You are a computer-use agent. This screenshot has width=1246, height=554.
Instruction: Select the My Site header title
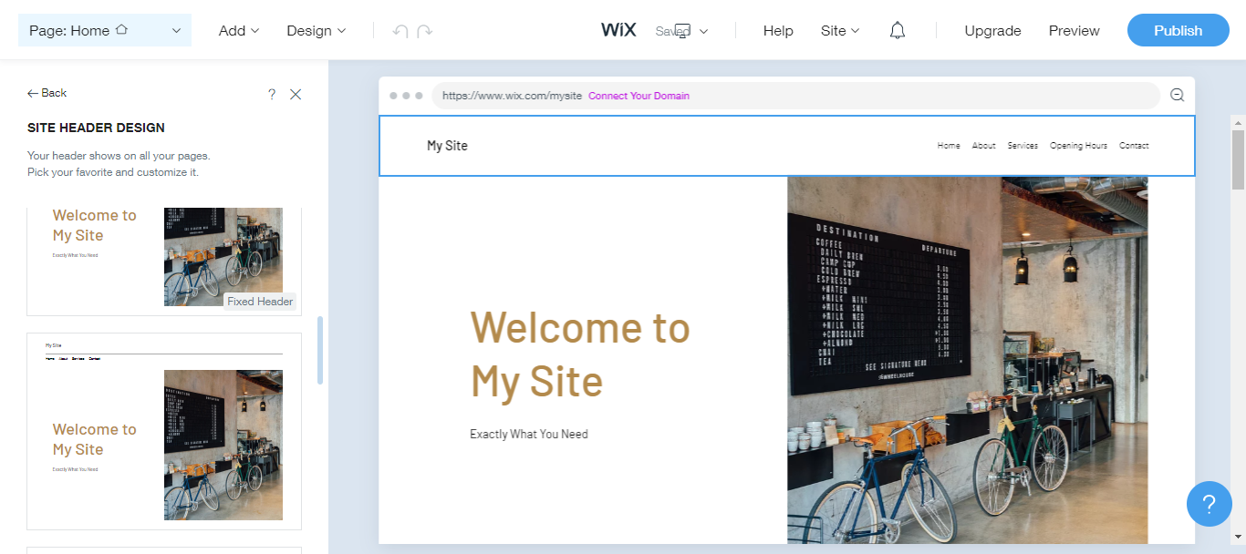pos(447,146)
